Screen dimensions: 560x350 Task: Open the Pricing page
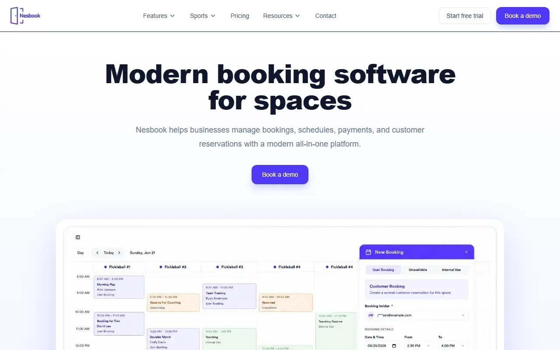(240, 16)
